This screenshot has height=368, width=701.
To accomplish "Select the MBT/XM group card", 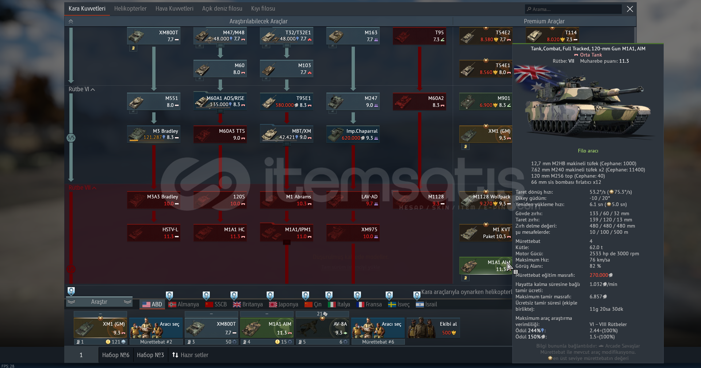I will (287, 134).
